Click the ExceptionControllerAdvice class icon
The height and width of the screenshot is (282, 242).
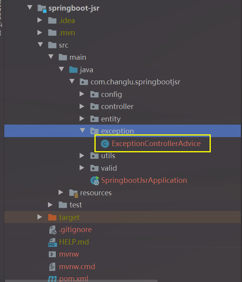point(105,144)
